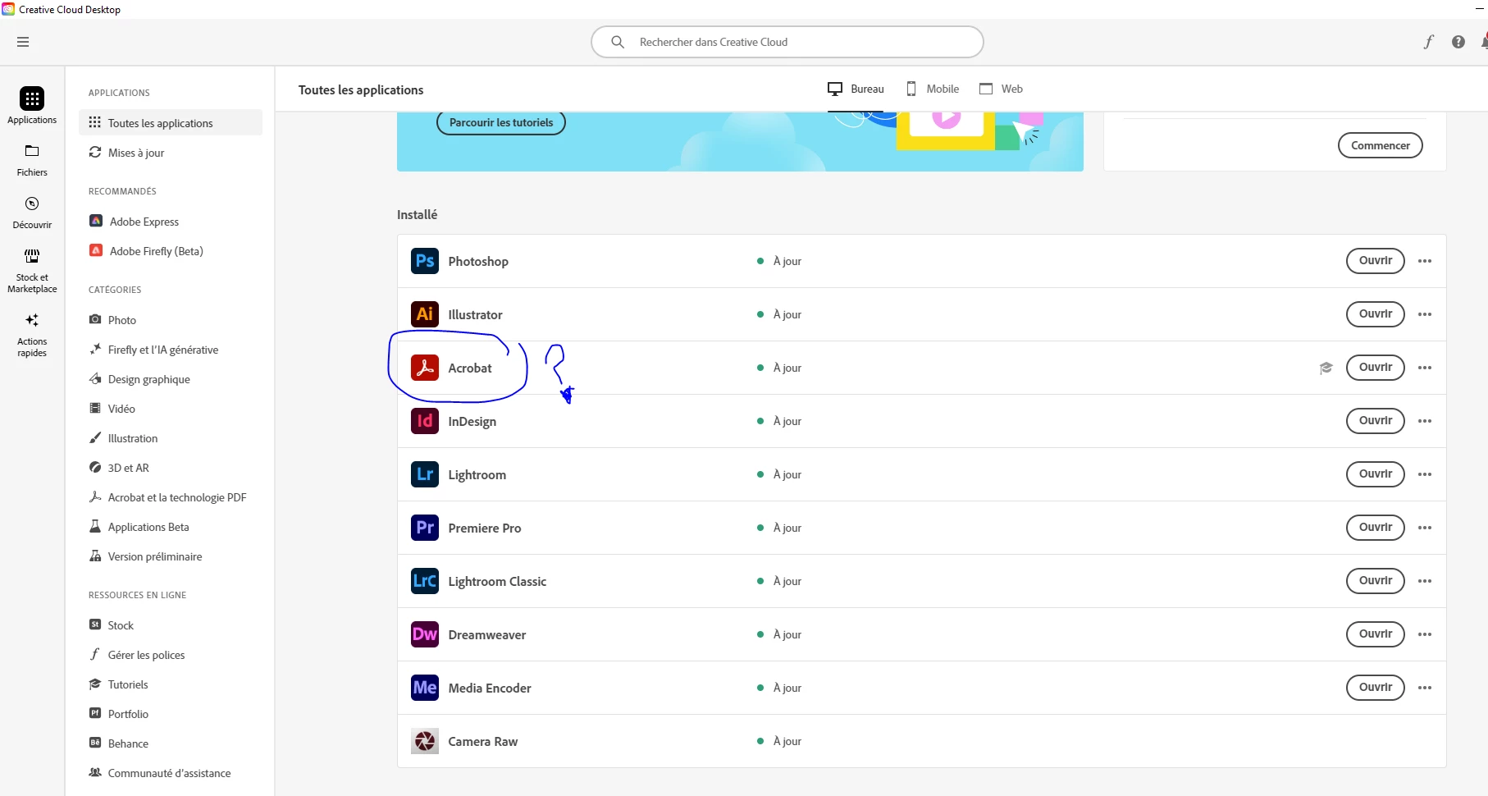1488x796 pixels.
Task: Open more options for InDesign
Action: tap(1425, 421)
